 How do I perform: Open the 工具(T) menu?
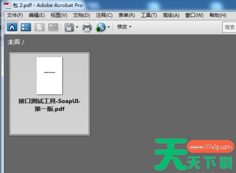[149, 16]
